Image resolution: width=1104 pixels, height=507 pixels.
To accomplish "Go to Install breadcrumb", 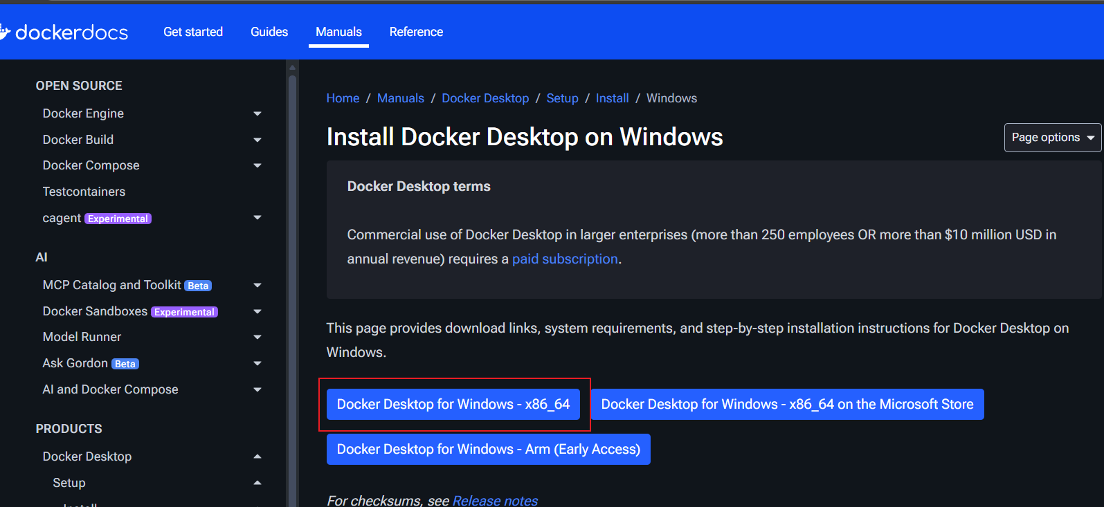I will 612,98.
